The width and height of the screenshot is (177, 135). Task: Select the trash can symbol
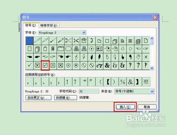click(53, 49)
